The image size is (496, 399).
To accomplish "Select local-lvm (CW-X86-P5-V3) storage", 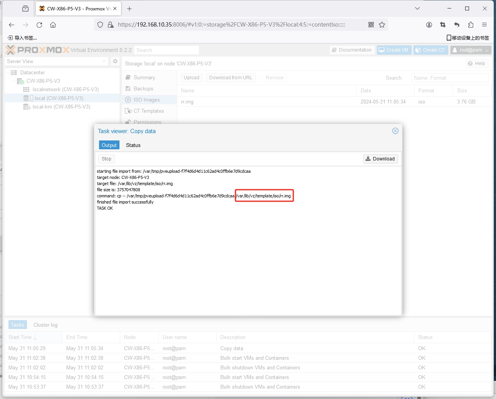I will [x=61, y=107].
